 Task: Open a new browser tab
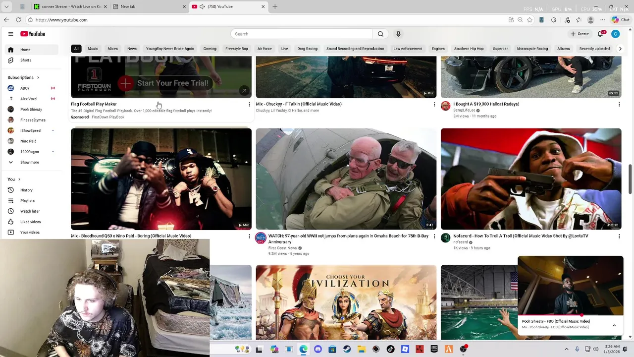click(275, 6)
